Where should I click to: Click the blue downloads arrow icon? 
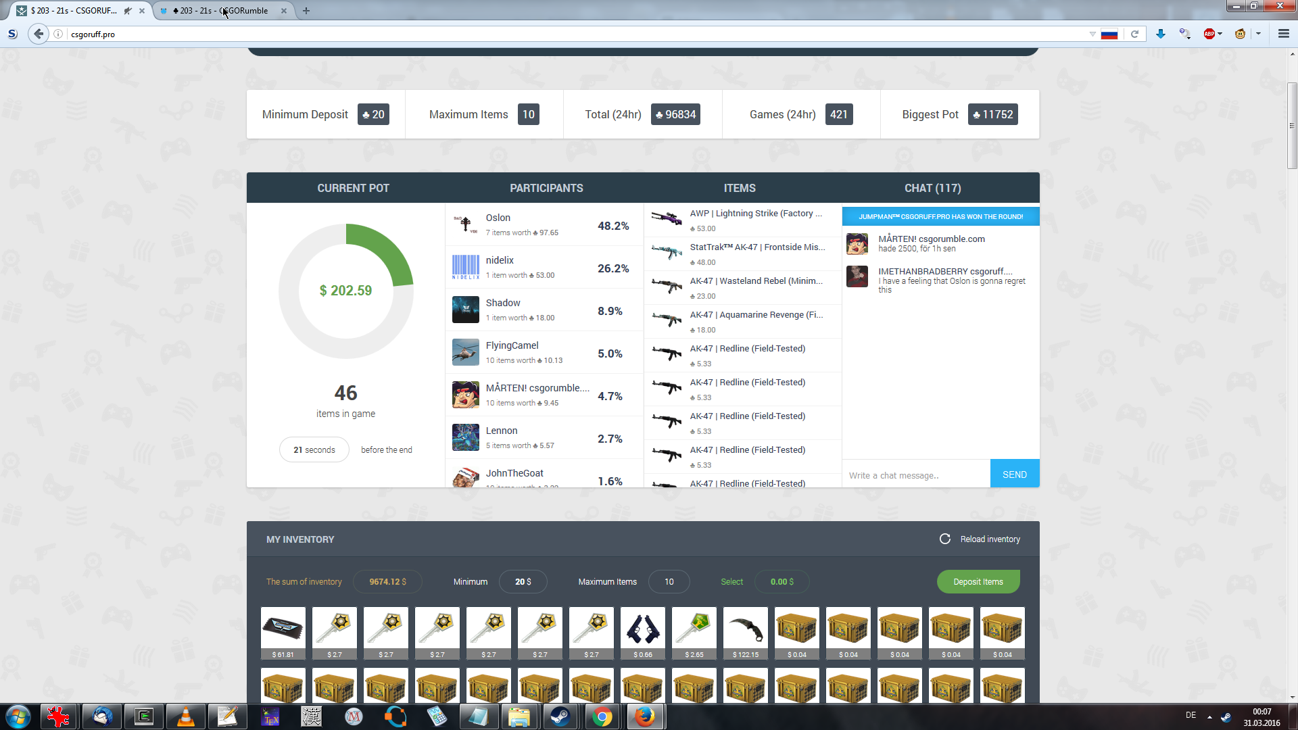click(1161, 34)
